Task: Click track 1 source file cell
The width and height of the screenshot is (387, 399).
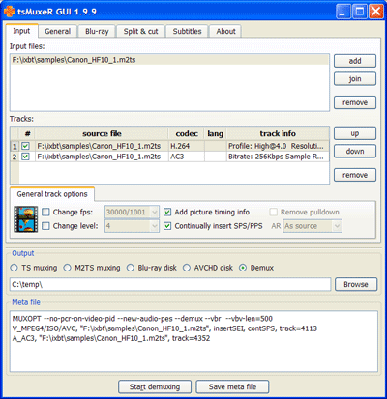Action: pyautogui.click(x=102, y=146)
